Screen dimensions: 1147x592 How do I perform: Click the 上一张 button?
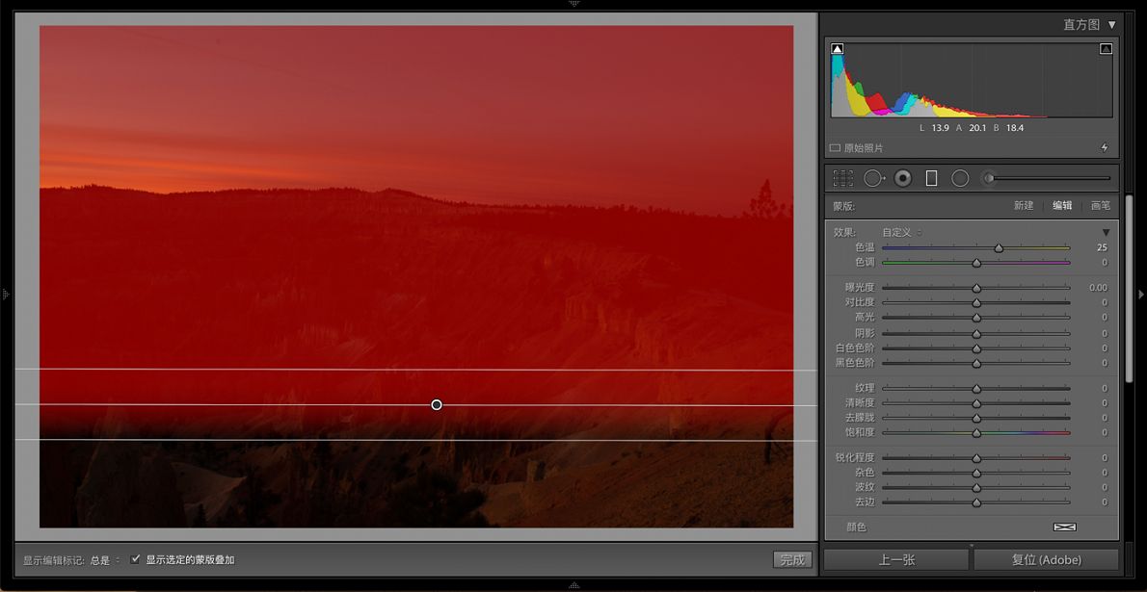896,560
